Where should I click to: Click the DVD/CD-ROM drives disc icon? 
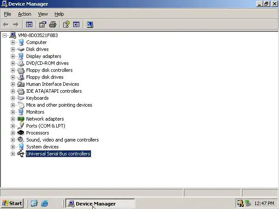(x=21, y=63)
